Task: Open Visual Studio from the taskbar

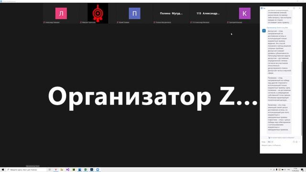Action: click(68, 170)
